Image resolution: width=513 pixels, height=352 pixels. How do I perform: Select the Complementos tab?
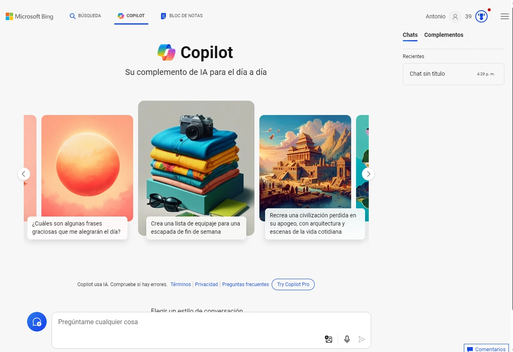coord(444,35)
